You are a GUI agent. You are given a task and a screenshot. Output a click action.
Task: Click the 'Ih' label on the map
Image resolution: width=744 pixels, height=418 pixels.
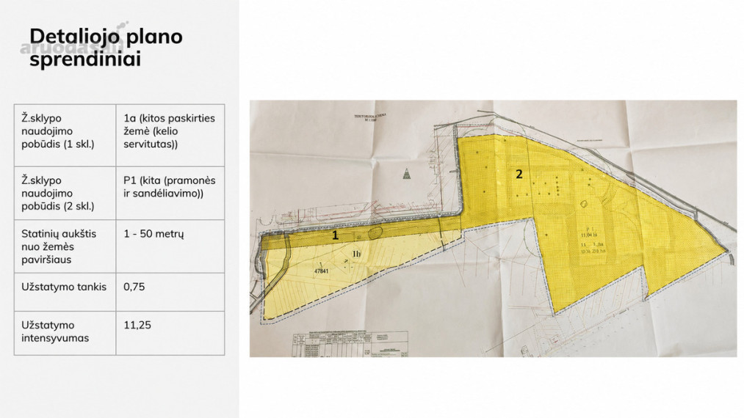(356, 254)
